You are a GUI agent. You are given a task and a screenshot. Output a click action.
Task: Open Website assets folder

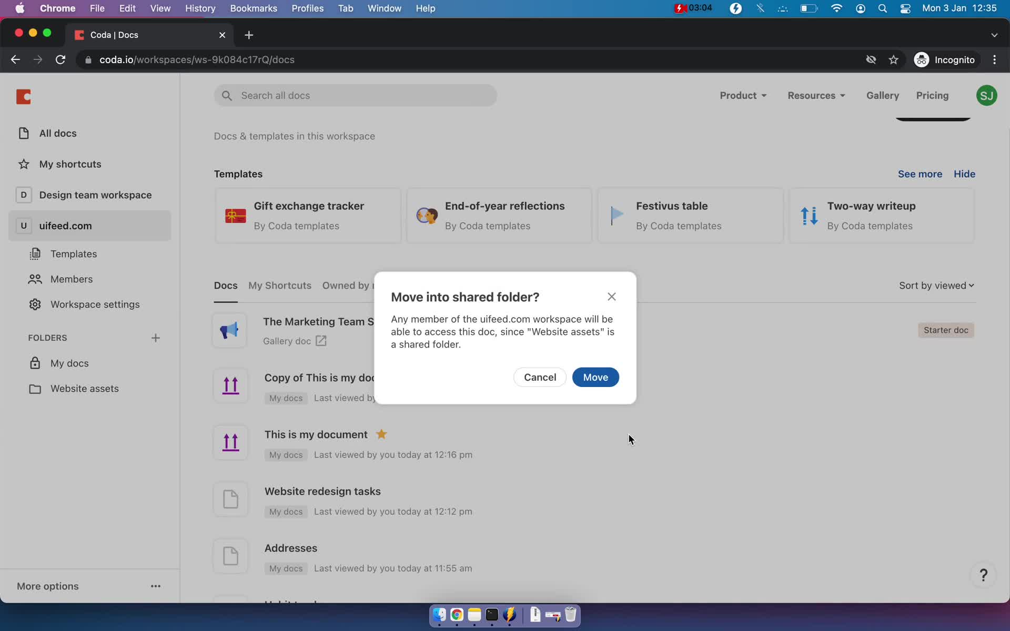click(85, 389)
